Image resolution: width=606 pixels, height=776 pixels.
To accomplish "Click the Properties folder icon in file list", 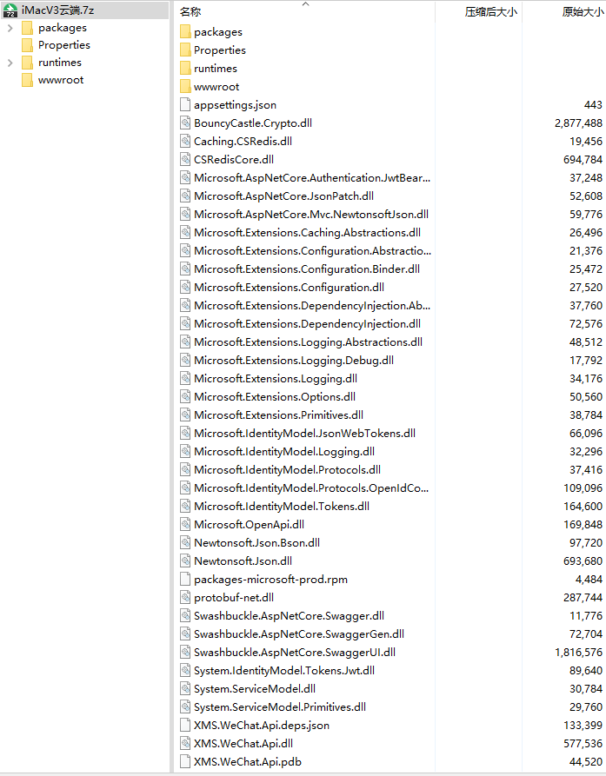I will pos(185,50).
